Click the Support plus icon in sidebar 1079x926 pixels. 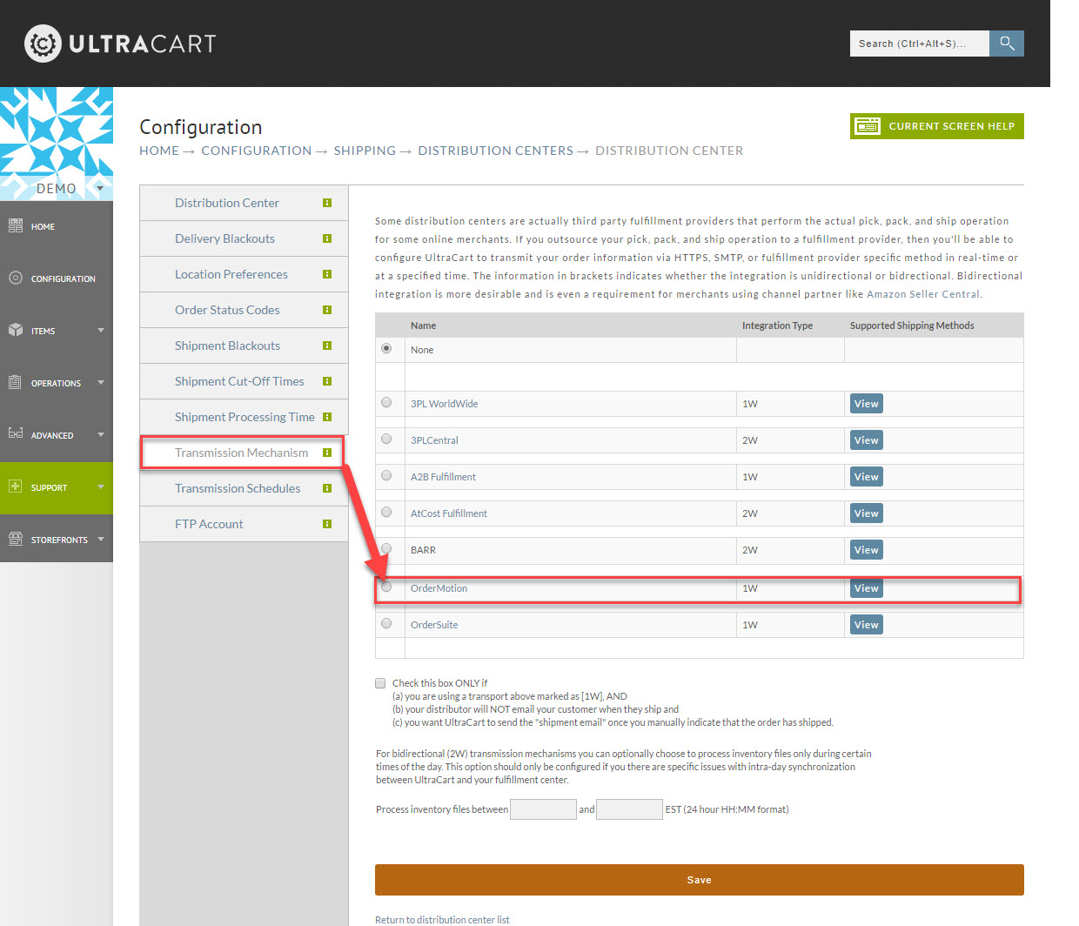coord(16,486)
